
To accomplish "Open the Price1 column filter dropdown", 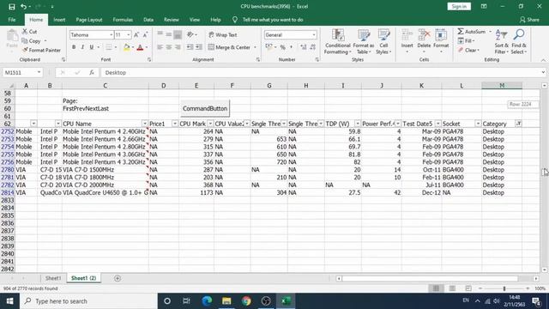I will pyautogui.click(x=175, y=124).
